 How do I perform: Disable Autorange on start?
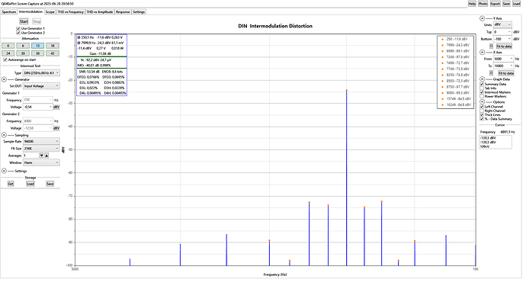click(5, 59)
